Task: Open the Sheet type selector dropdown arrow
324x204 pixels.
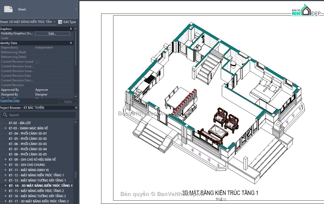Action: click(76, 9)
